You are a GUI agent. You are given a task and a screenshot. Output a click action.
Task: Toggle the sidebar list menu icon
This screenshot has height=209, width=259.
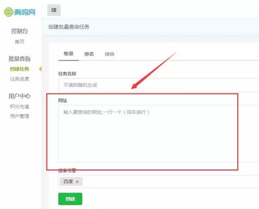click(54, 10)
